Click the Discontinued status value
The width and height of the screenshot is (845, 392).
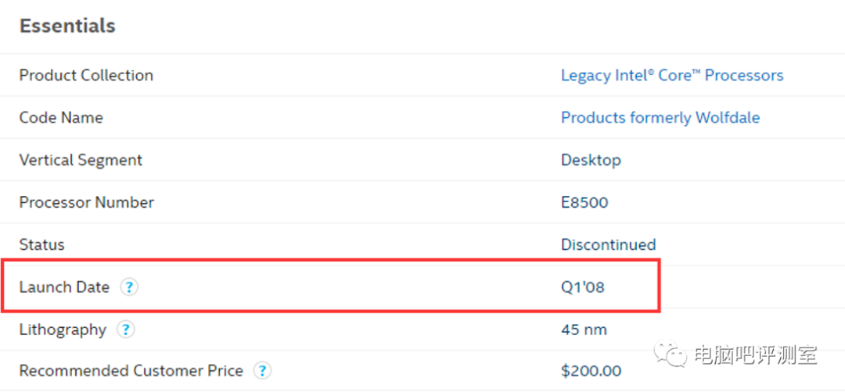608,244
